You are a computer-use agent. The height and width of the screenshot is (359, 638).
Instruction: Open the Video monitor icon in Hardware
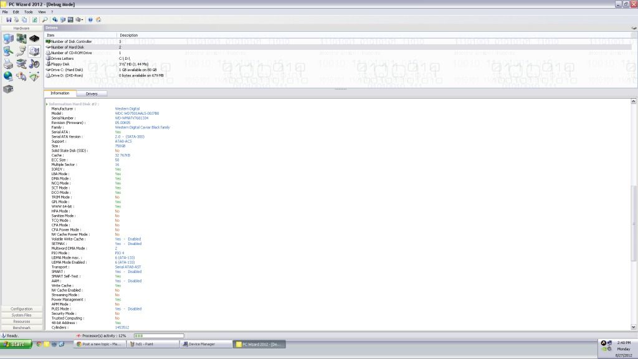pyautogui.click(x=8, y=51)
